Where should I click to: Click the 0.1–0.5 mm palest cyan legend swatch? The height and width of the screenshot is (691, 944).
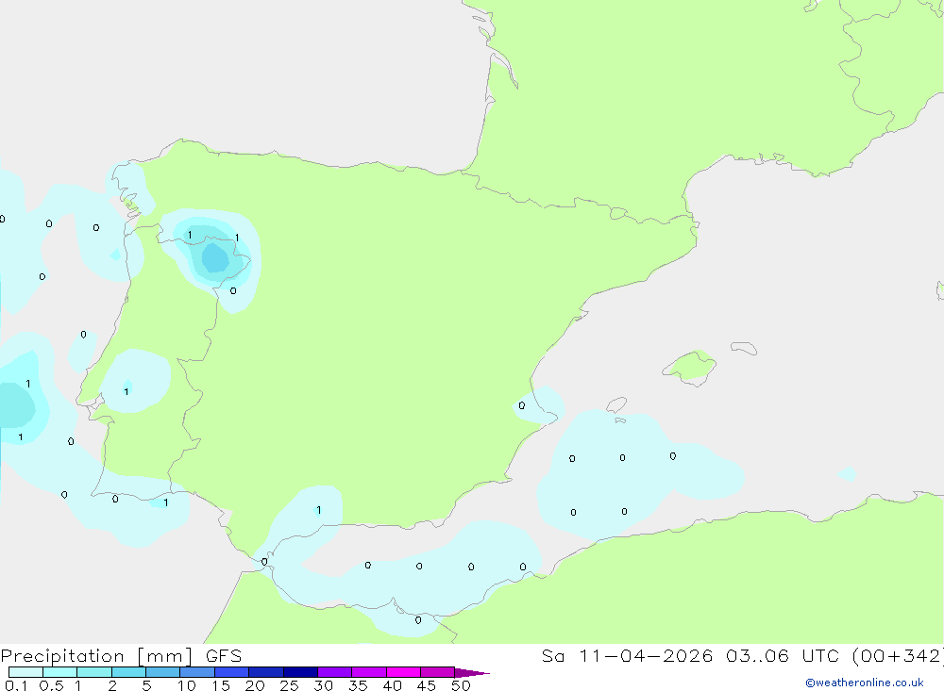click(25, 672)
